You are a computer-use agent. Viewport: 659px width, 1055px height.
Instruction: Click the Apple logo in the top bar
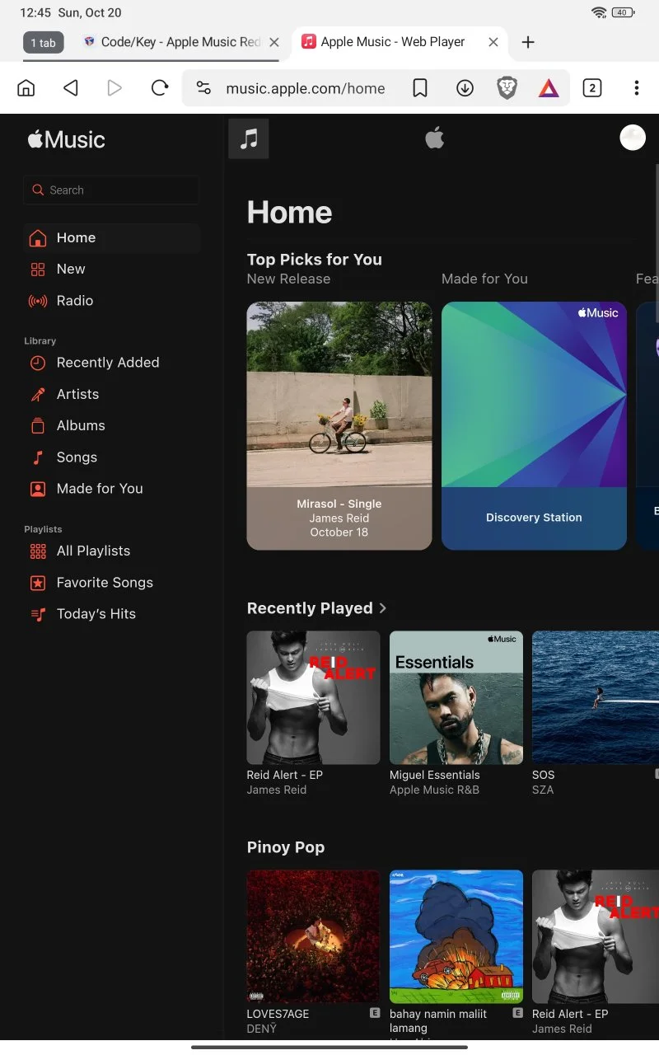(435, 138)
